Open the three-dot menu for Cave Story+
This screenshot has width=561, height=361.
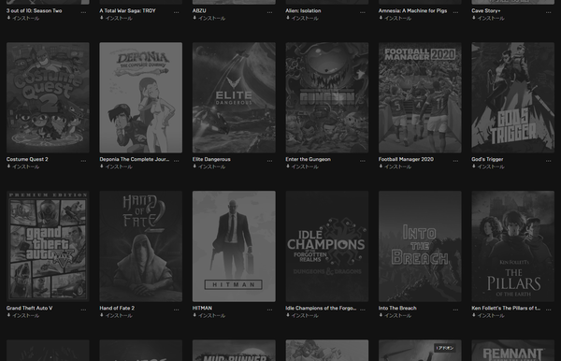(549, 12)
